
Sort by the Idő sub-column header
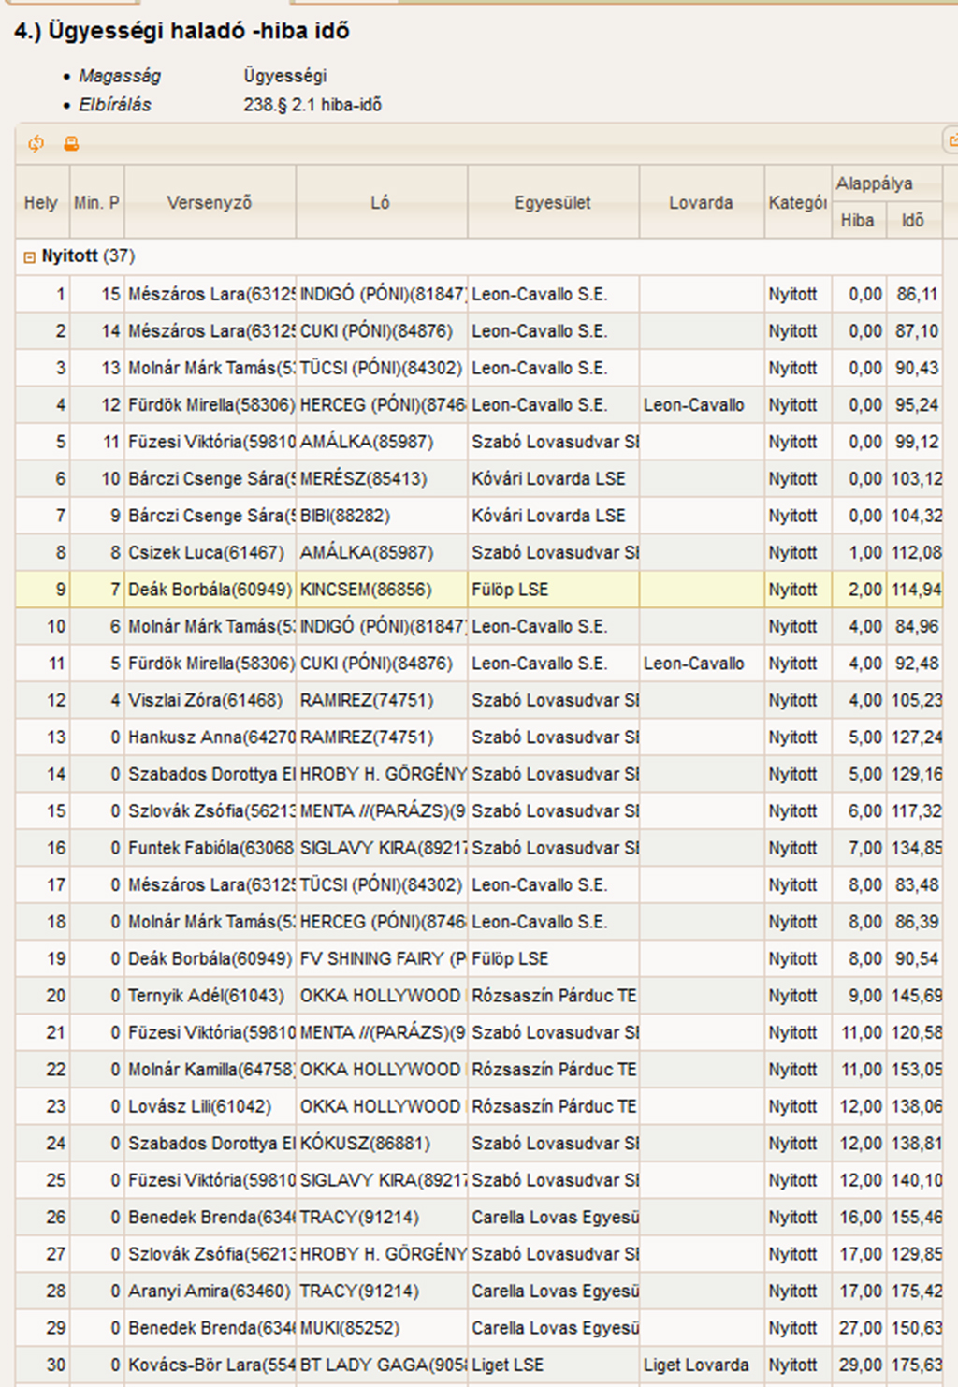click(912, 221)
